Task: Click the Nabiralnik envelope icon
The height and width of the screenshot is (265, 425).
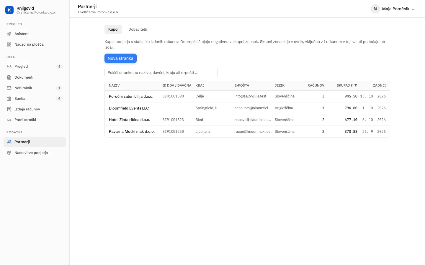Action: (x=9, y=88)
